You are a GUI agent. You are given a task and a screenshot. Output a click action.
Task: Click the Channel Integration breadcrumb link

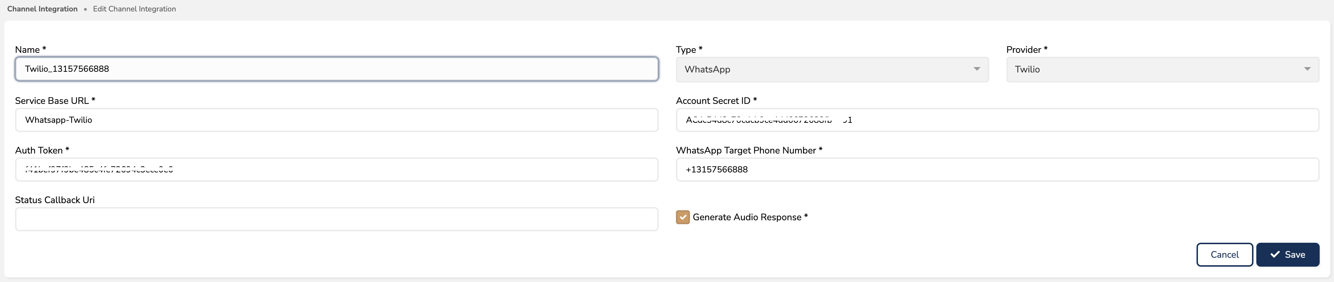pyautogui.click(x=43, y=9)
